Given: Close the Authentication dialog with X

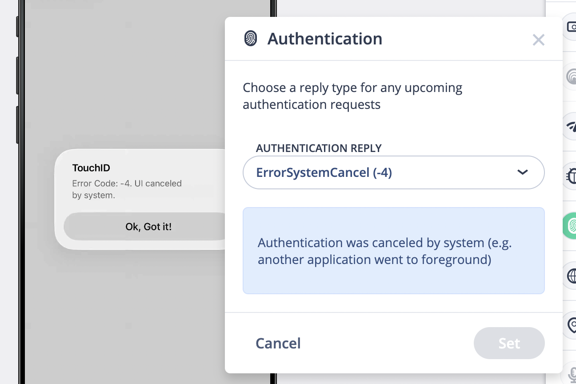Looking at the screenshot, I should coord(538,40).
